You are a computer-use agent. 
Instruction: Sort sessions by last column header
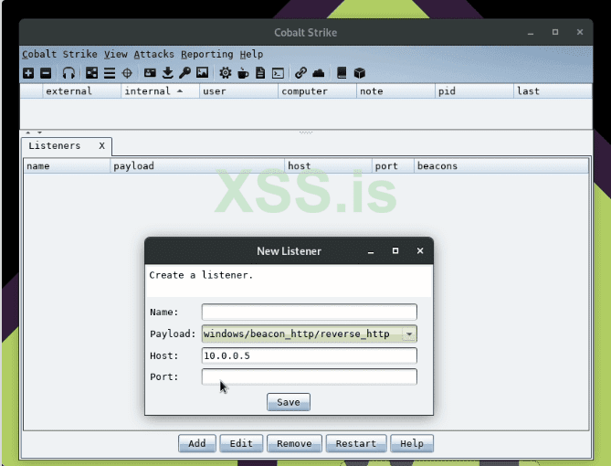coord(553,91)
